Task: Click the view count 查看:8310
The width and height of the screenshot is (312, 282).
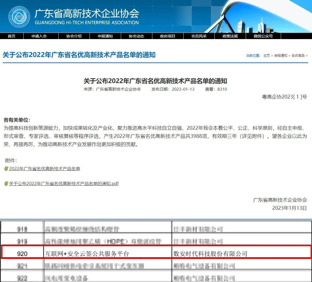Action: pyautogui.click(x=216, y=89)
